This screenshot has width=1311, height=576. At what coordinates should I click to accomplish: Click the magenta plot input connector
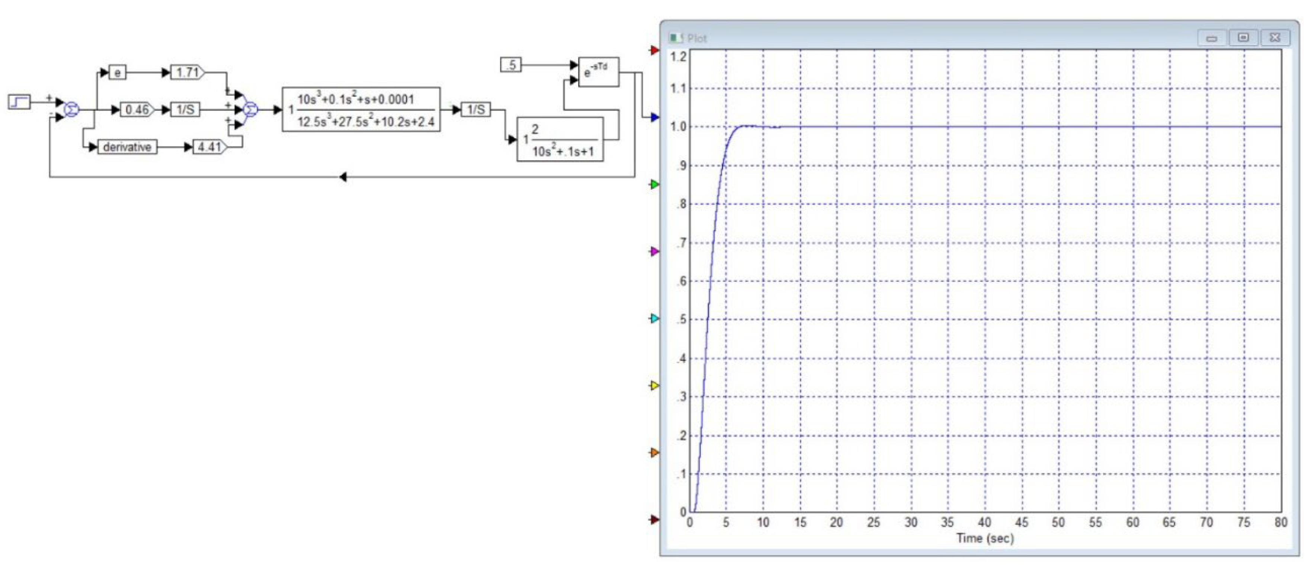(654, 252)
